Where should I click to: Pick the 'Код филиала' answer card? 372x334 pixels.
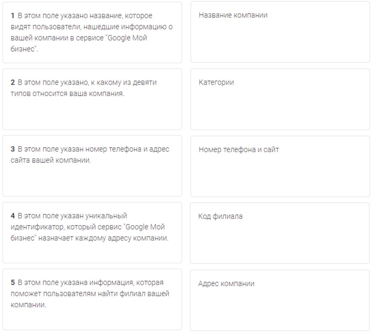click(x=280, y=233)
